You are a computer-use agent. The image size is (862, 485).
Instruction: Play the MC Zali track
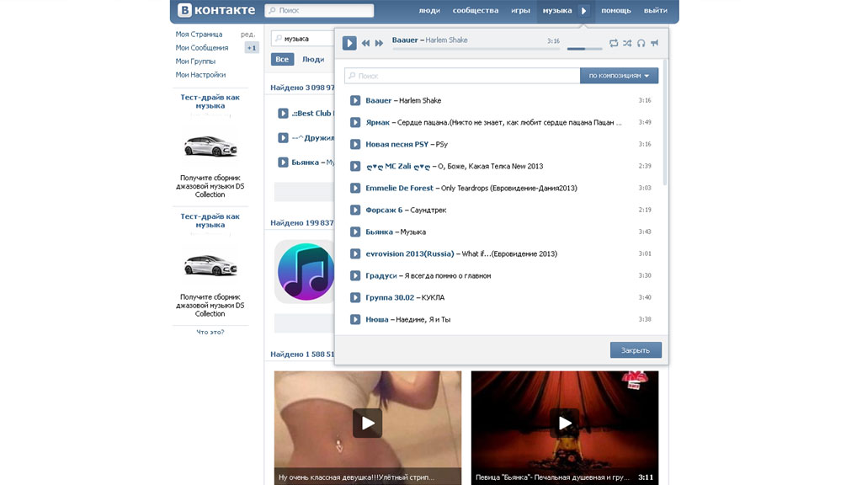click(355, 166)
